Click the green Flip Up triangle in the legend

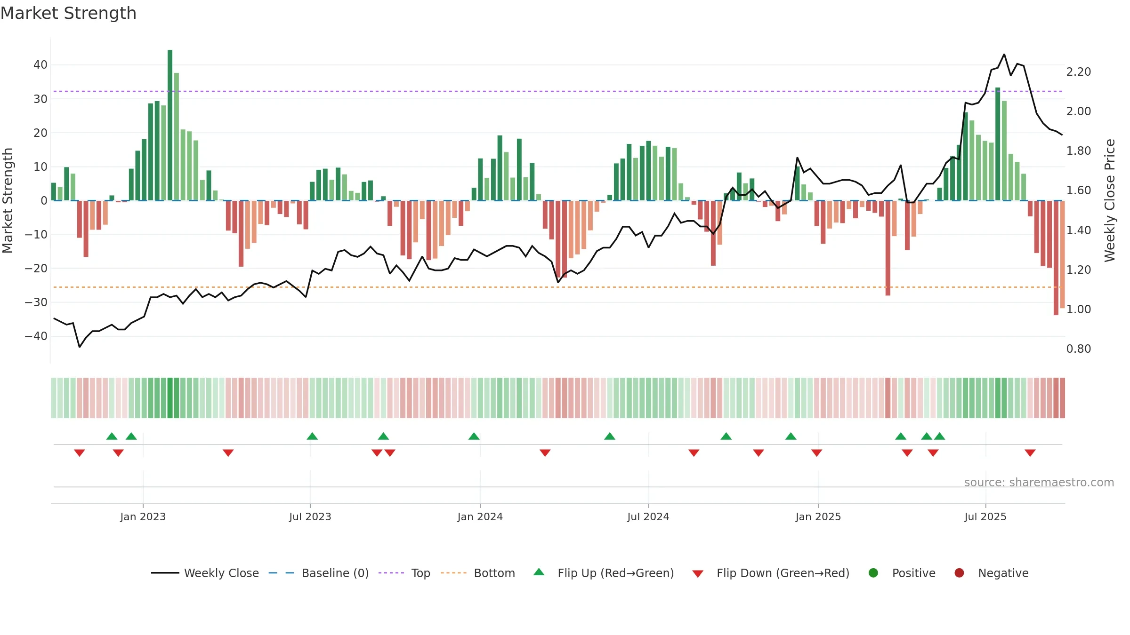(x=539, y=572)
